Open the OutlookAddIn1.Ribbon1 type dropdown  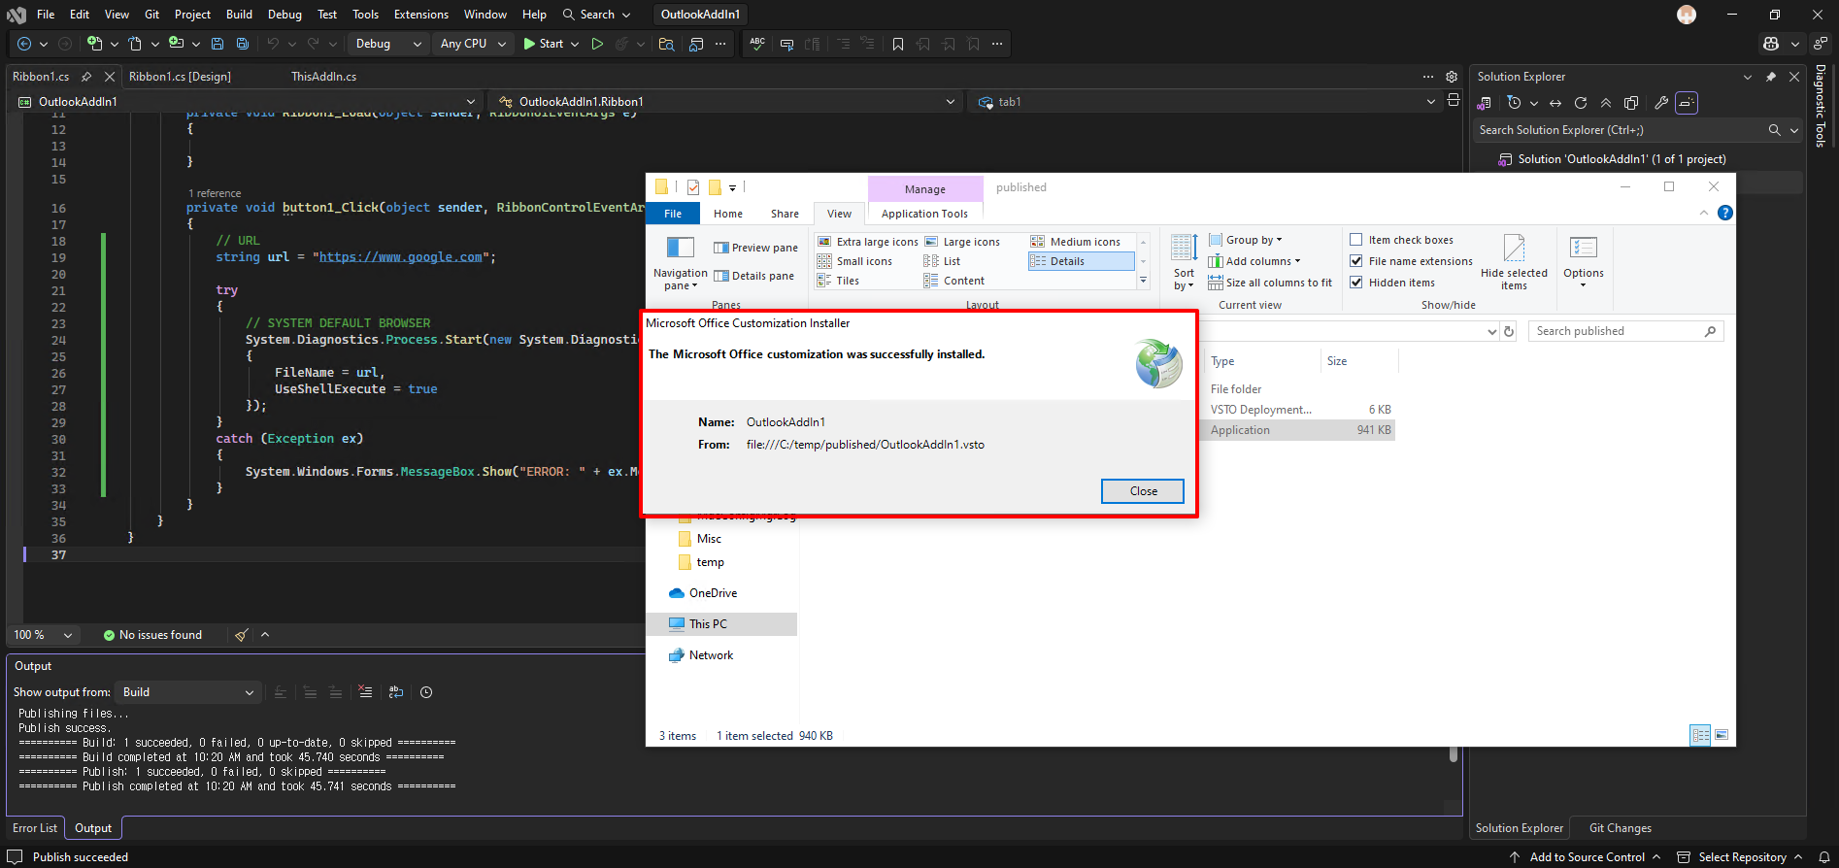726,102
